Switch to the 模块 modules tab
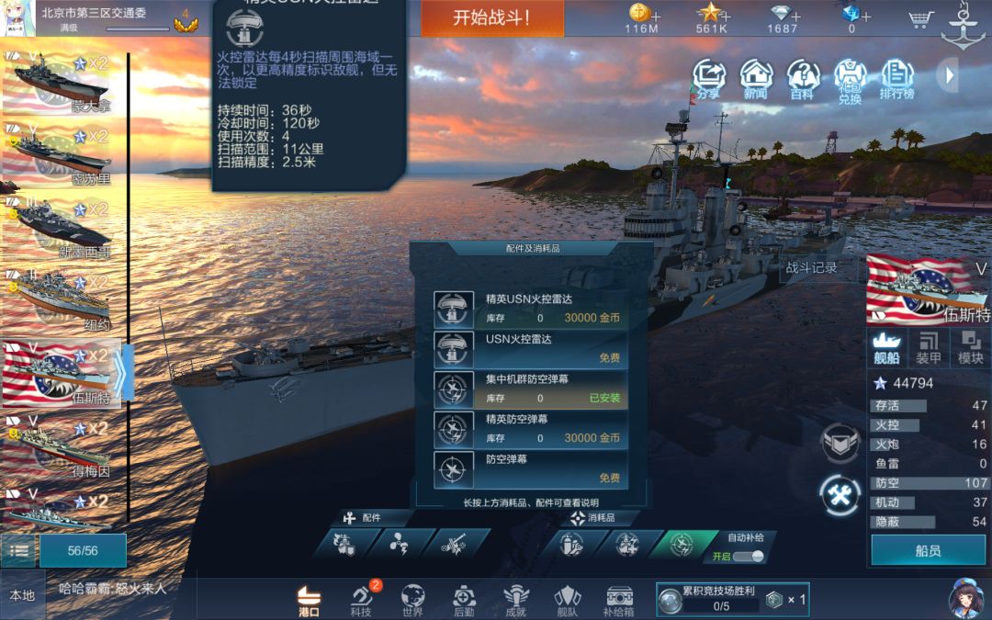Image resolution: width=992 pixels, height=620 pixels. pos(971,347)
